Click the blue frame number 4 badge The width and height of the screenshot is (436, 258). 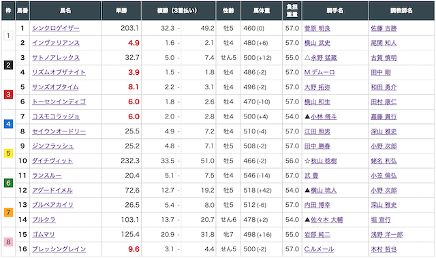point(8,124)
